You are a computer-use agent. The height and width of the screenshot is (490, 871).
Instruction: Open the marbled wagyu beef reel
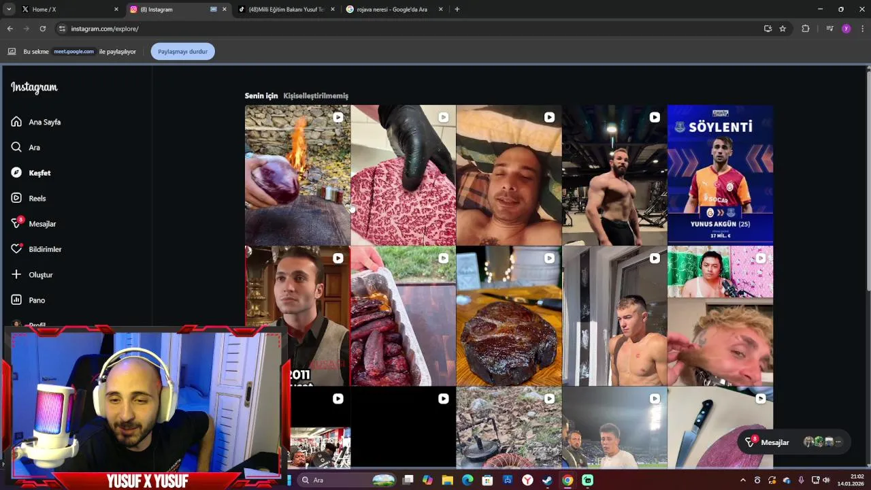[x=403, y=175]
